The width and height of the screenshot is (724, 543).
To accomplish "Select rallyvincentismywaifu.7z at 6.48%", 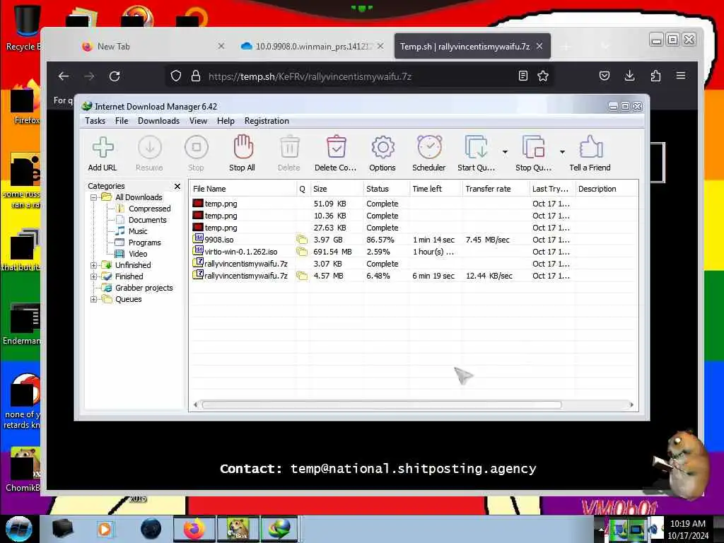I will [x=414, y=276].
